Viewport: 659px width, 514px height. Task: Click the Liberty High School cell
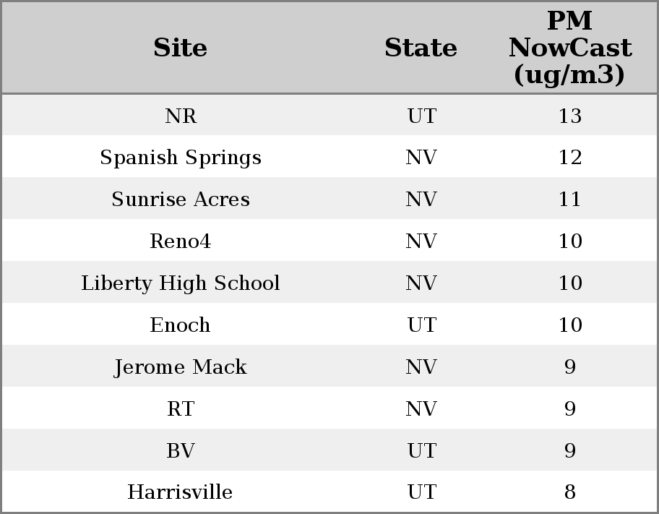(180, 283)
